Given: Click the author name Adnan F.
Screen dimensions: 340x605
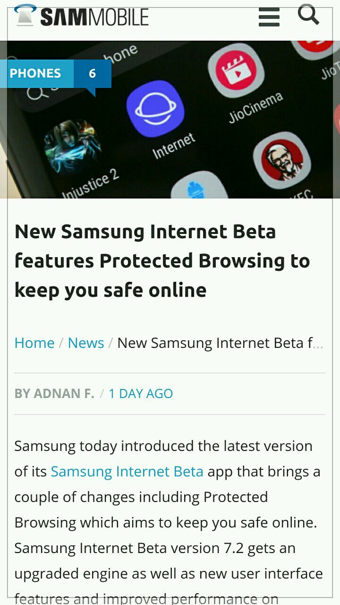Looking at the screenshot, I should click(x=54, y=393).
